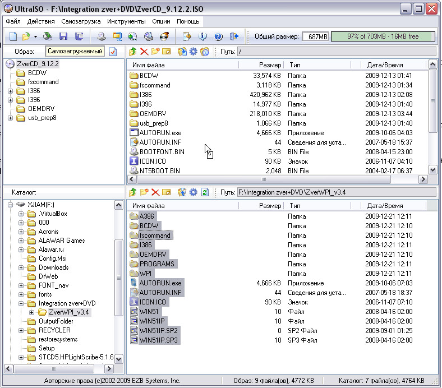This screenshot has width=442, height=388.
Task: Click the Up folder icon in image pane
Action: click(x=133, y=52)
